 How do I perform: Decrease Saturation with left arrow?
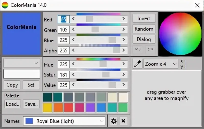point(73,74)
